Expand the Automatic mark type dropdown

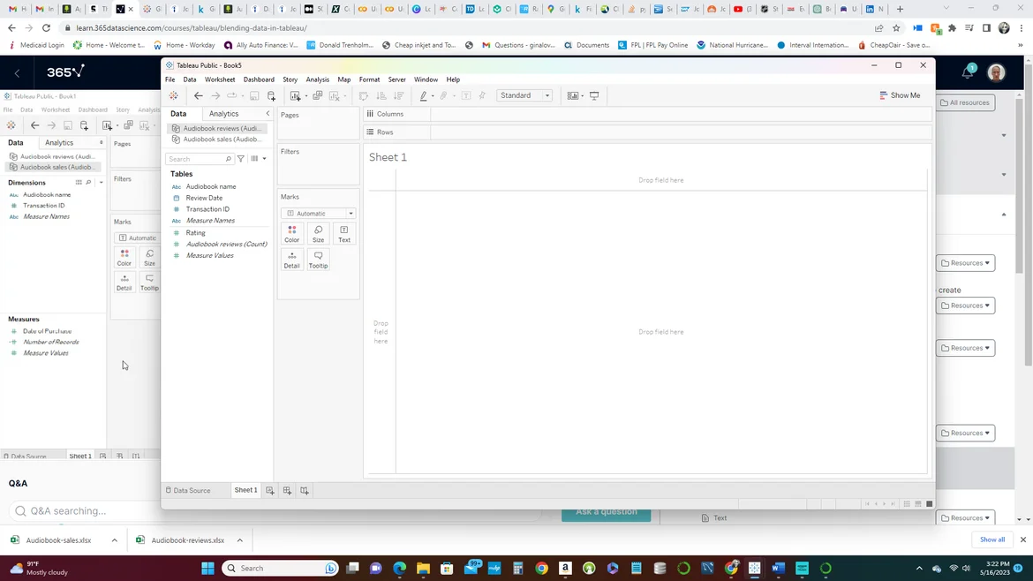(319, 214)
